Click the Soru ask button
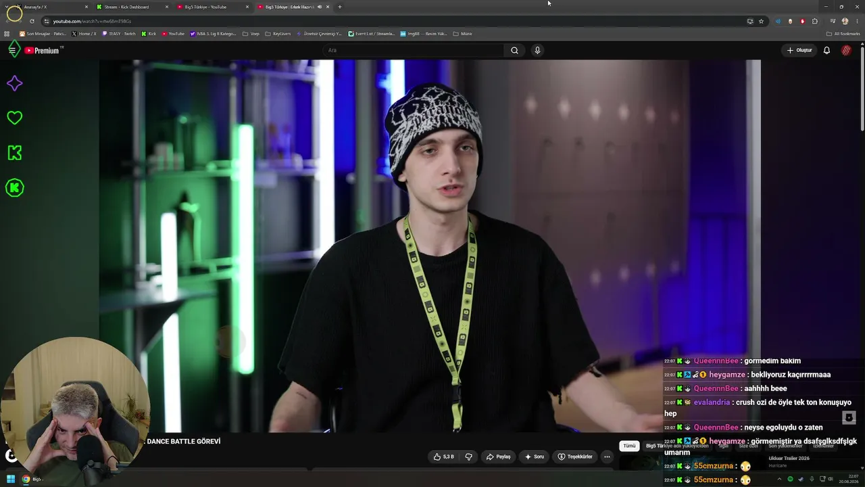 (x=533, y=457)
